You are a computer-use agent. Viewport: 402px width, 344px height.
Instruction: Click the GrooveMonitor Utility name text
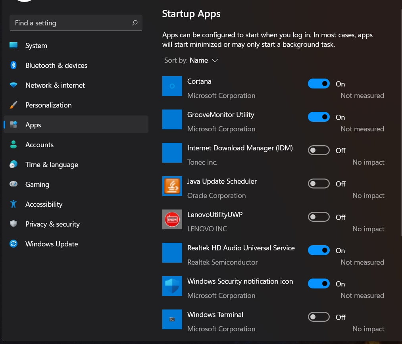(221, 115)
